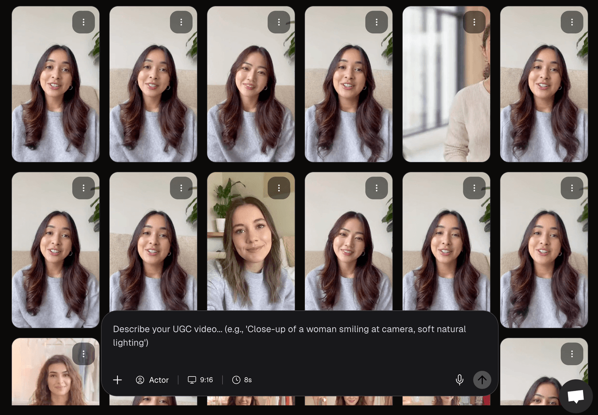The width and height of the screenshot is (598, 415).
Task: Open the options menu on the bottom-right thumbnail
Action: [572, 353]
